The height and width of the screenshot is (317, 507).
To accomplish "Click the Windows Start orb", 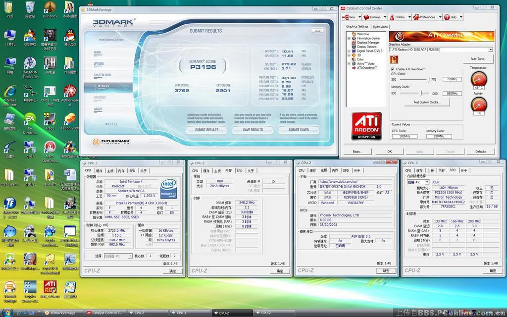I will (x=7, y=313).
